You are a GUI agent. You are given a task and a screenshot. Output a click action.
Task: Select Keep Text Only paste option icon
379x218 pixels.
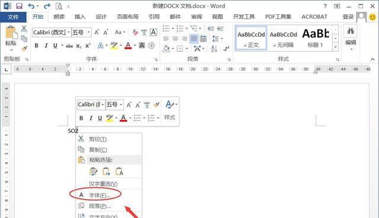(x=119, y=171)
